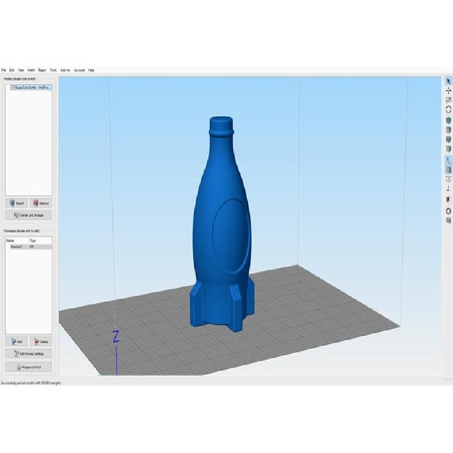Open the customize support structures tool
This screenshot has width=453, height=453.
448,221
